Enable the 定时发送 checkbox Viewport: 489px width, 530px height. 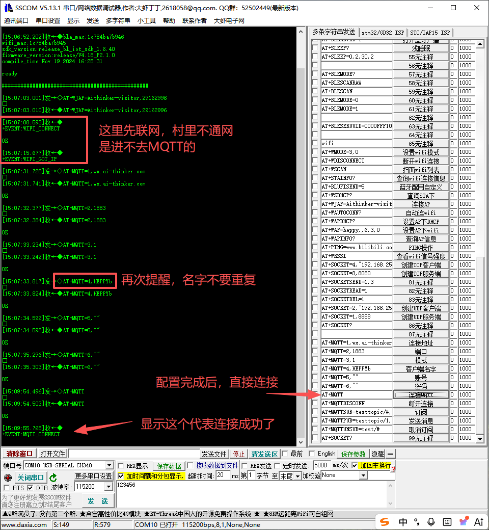click(x=278, y=465)
